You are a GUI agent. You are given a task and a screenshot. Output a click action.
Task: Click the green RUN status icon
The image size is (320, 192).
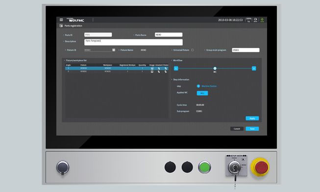pos(262,20)
